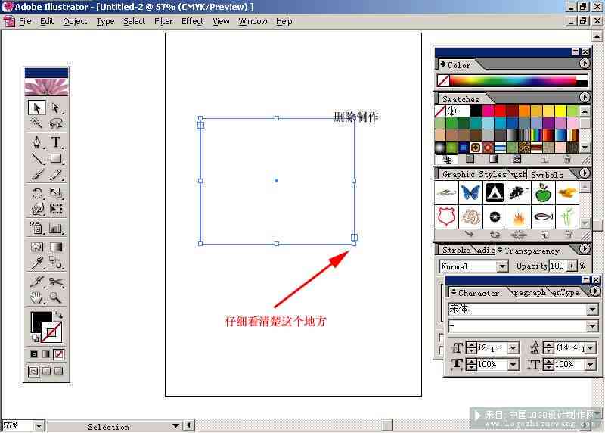
Task: Select the Magic Wand tool
Action: tap(36, 123)
